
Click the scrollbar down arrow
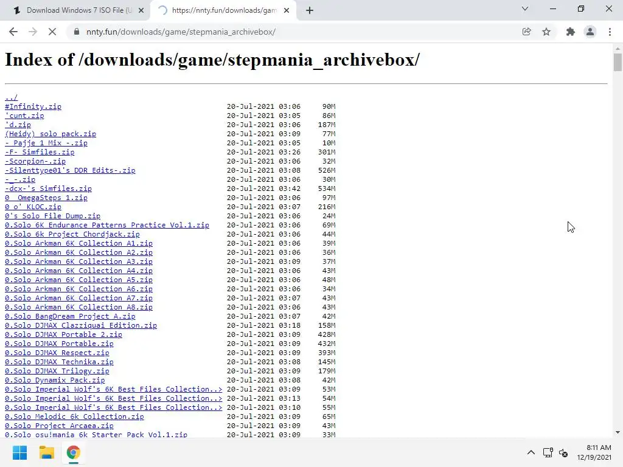(618, 432)
